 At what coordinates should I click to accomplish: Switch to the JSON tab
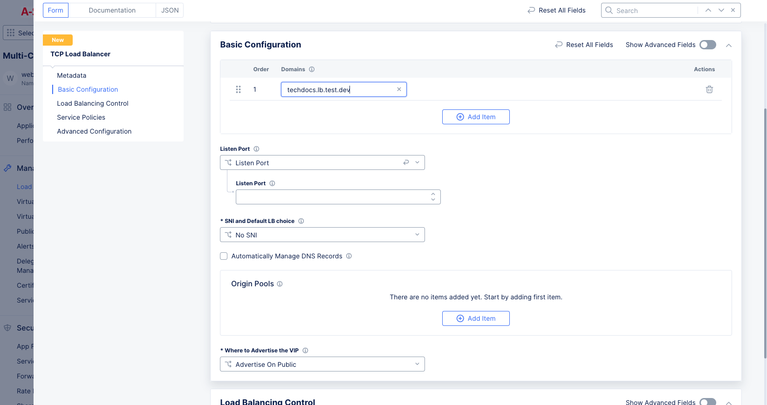[x=170, y=10]
